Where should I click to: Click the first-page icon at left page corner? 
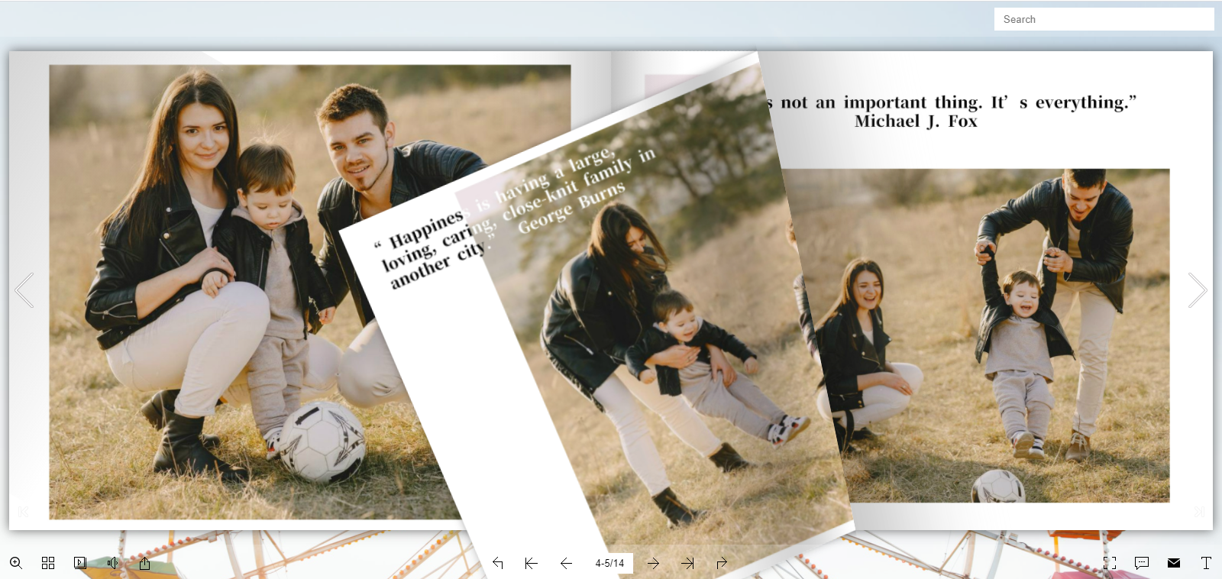coord(24,511)
